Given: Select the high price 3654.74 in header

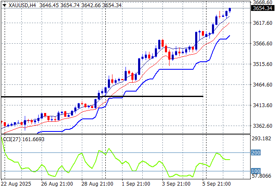Looking at the screenshot, I should coord(70,5).
